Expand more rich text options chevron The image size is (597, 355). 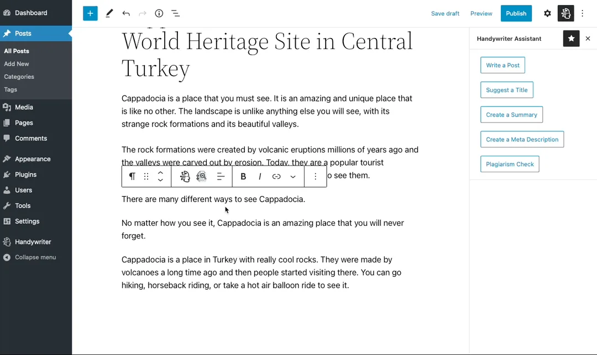pos(293,176)
